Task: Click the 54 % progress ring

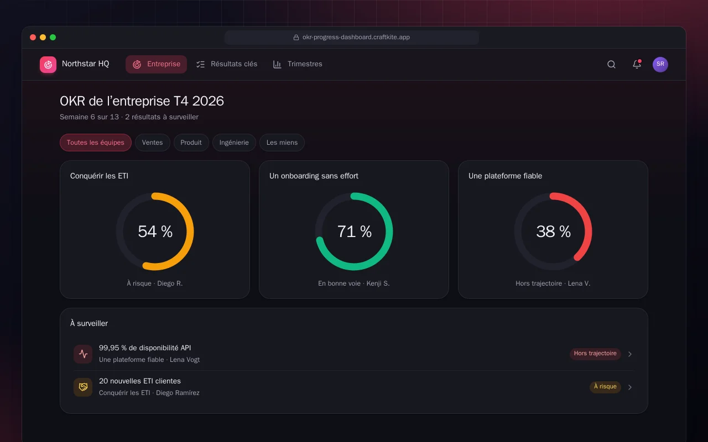Action: pos(155,231)
